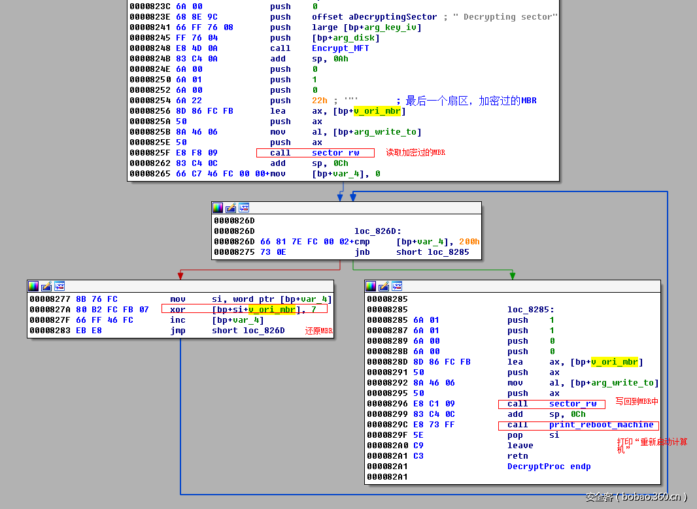The width and height of the screenshot is (697, 509).
Task: Click the aDecryptingSector offset operand
Action: click(x=375, y=17)
